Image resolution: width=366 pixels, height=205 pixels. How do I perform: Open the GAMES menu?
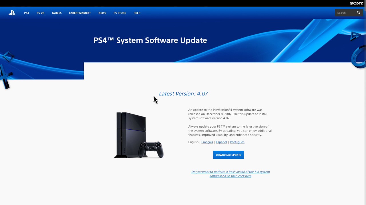tap(57, 13)
